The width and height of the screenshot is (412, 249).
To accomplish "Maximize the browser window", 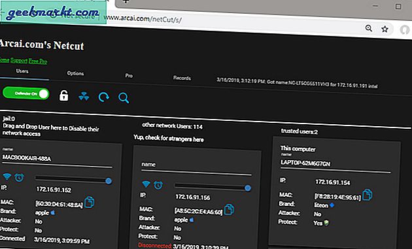I will [398, 7].
